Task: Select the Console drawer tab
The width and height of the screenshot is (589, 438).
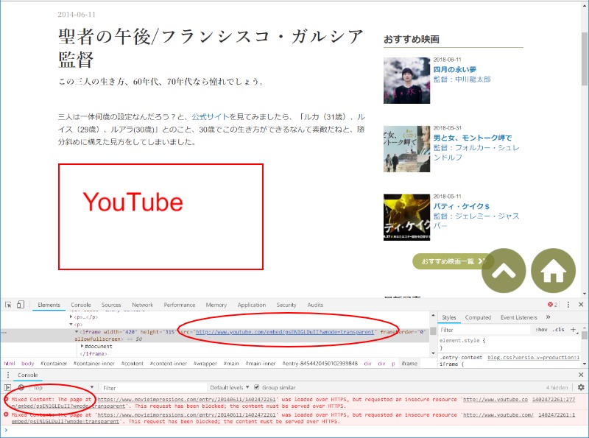Action: (x=28, y=375)
